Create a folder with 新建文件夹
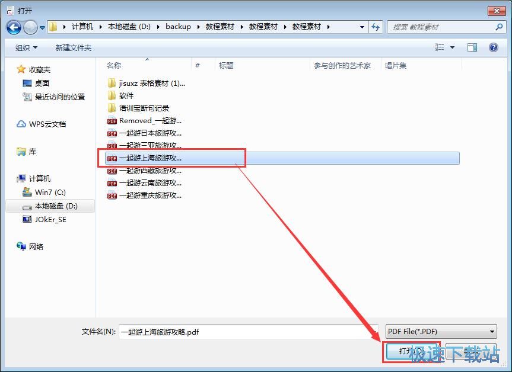Image resolution: width=512 pixels, height=372 pixels. 72,47
